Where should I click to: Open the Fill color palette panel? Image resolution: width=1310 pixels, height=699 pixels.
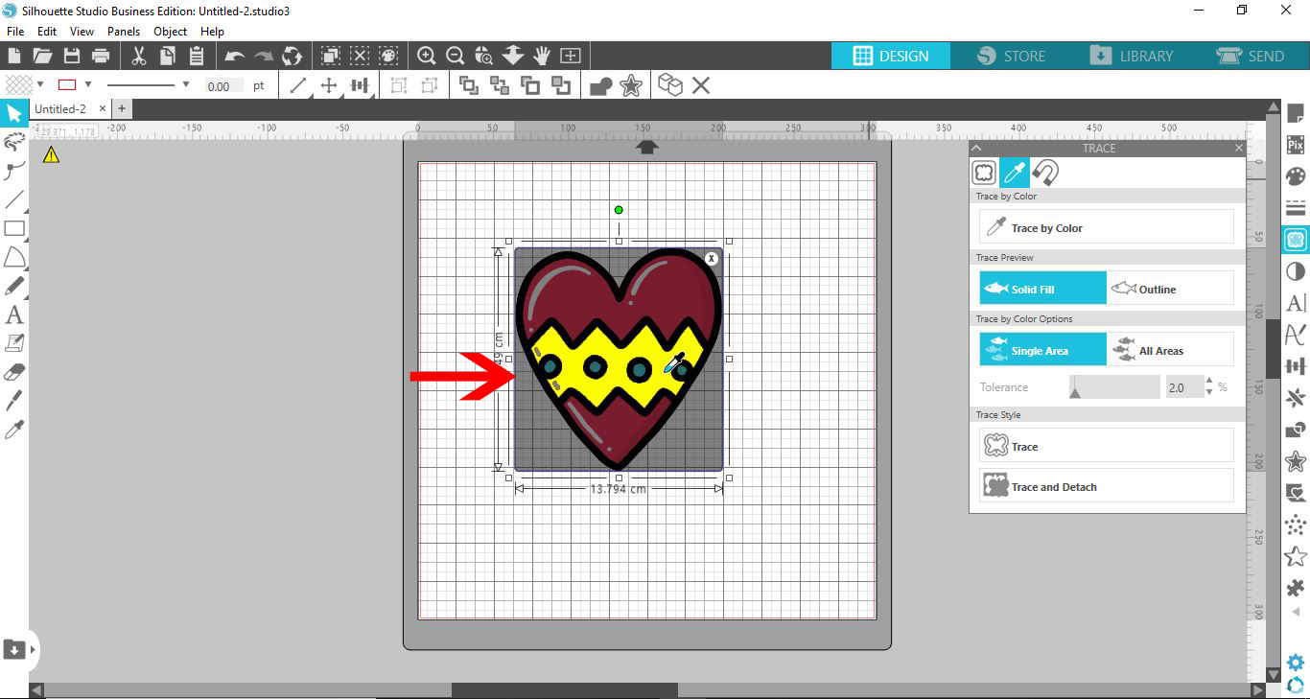(x=1296, y=176)
